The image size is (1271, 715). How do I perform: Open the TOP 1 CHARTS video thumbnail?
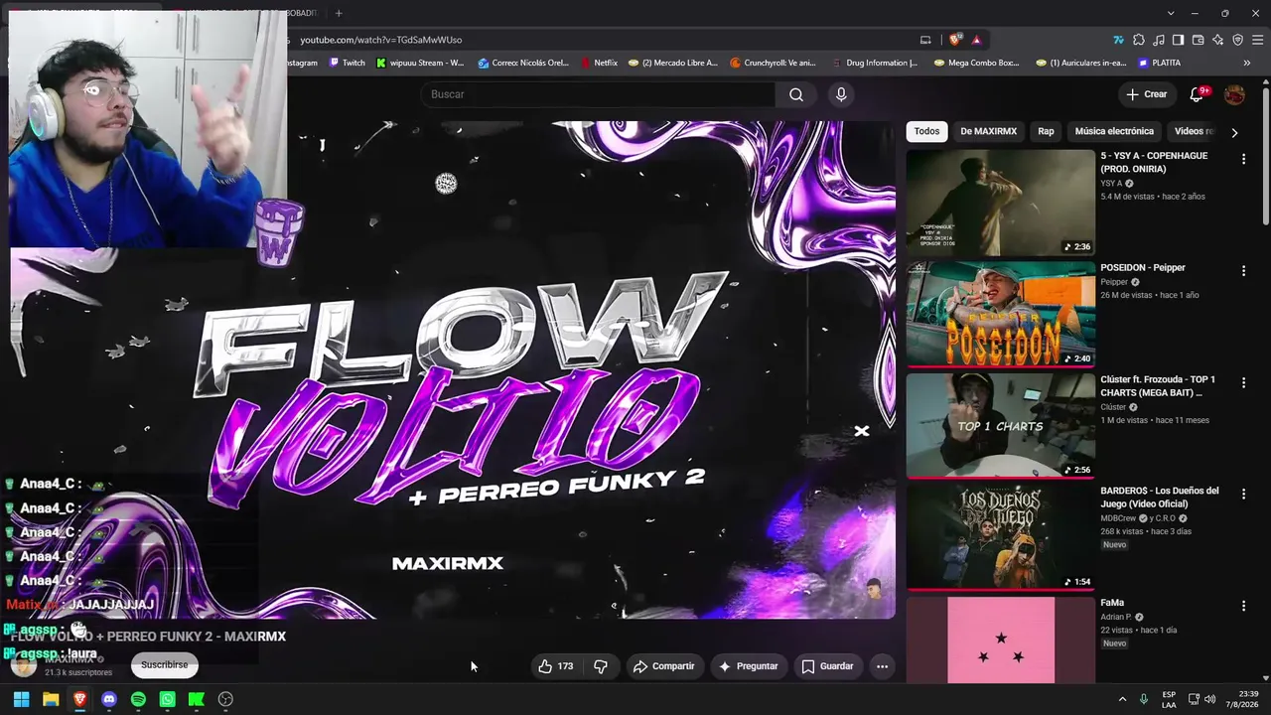(x=1000, y=426)
